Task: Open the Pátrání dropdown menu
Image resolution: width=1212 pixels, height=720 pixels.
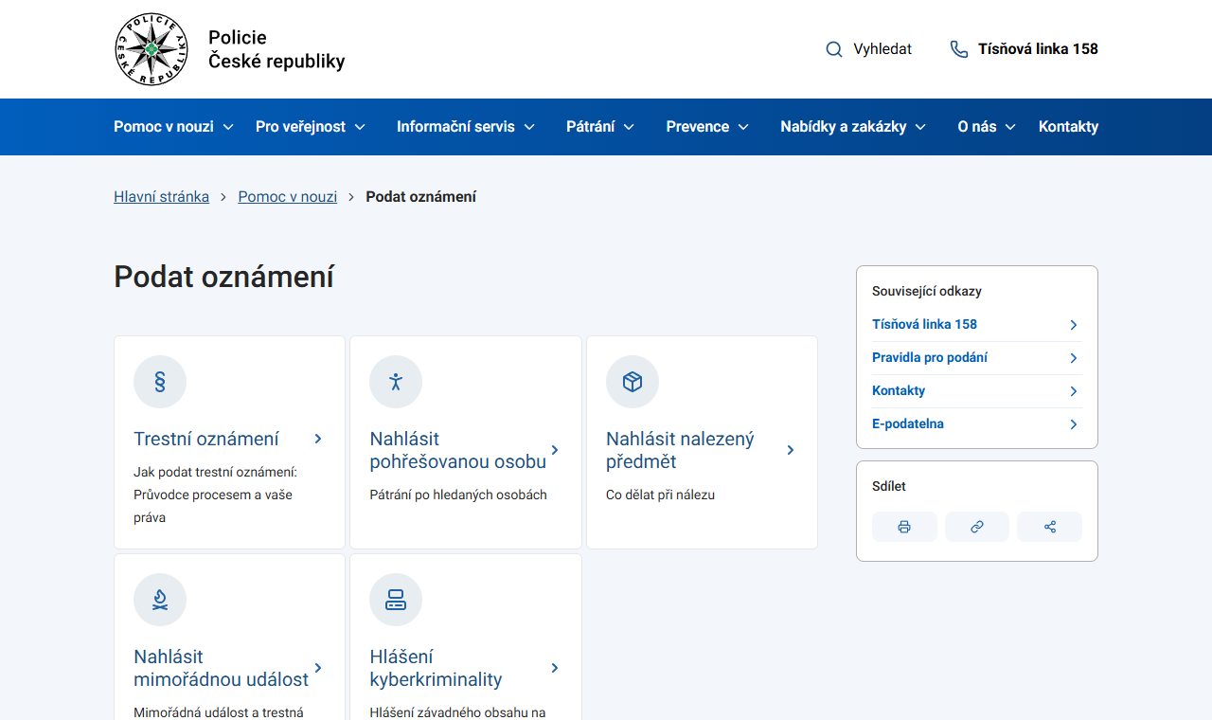Action: [600, 127]
